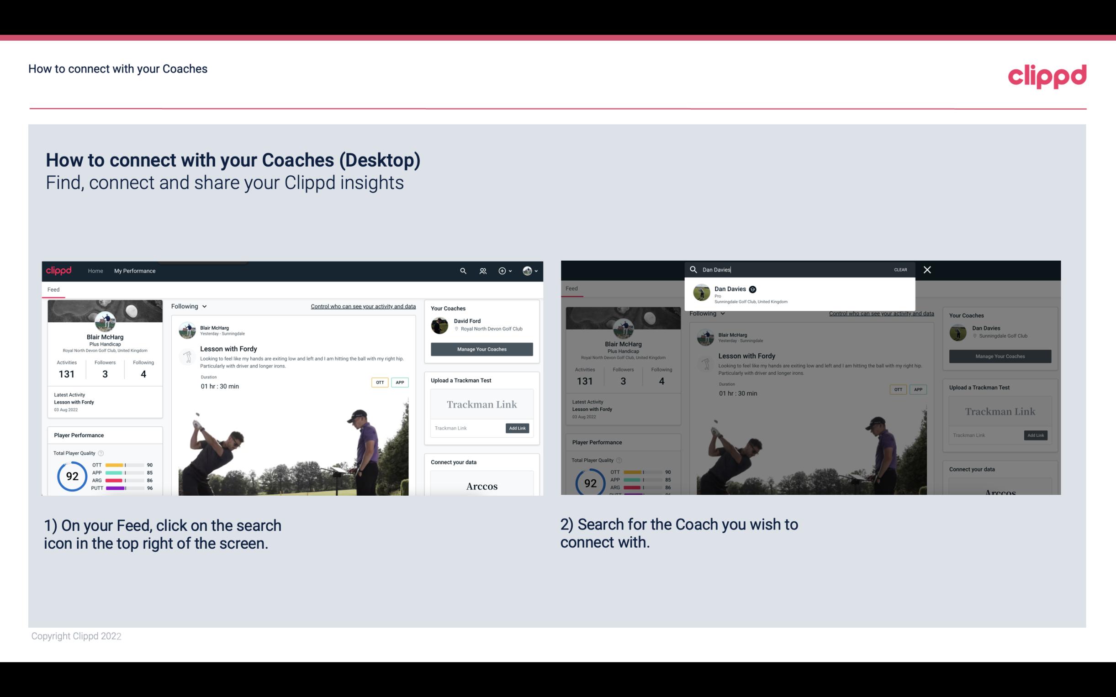Image resolution: width=1116 pixels, height=697 pixels.
Task: Click the Add Link button for Trackman
Action: tap(518, 428)
